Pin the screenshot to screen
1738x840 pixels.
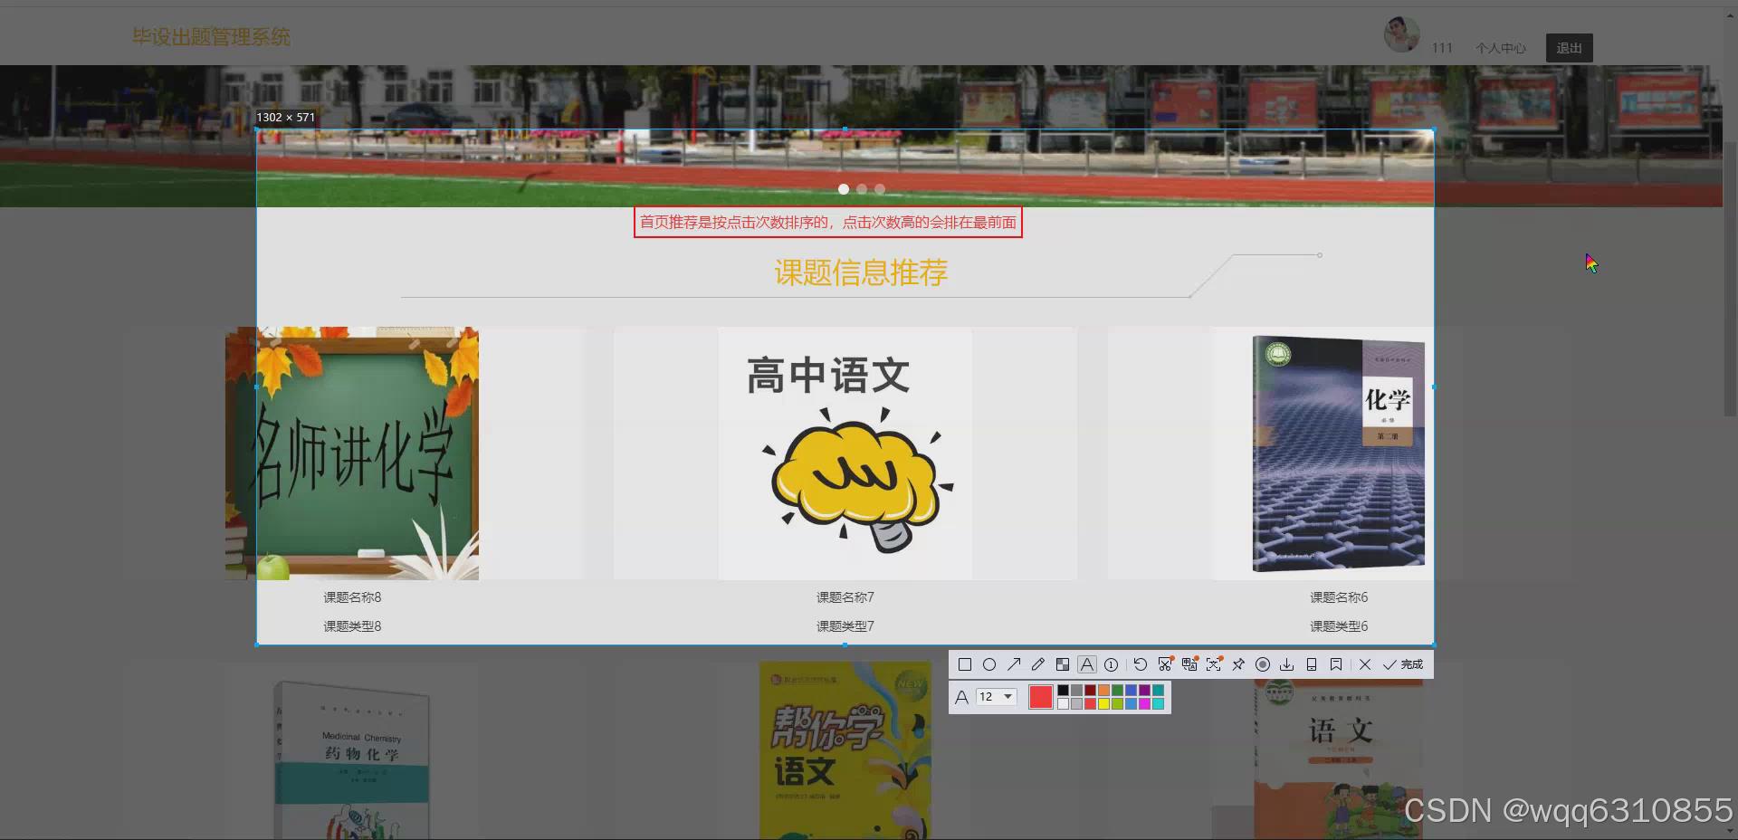[1238, 664]
